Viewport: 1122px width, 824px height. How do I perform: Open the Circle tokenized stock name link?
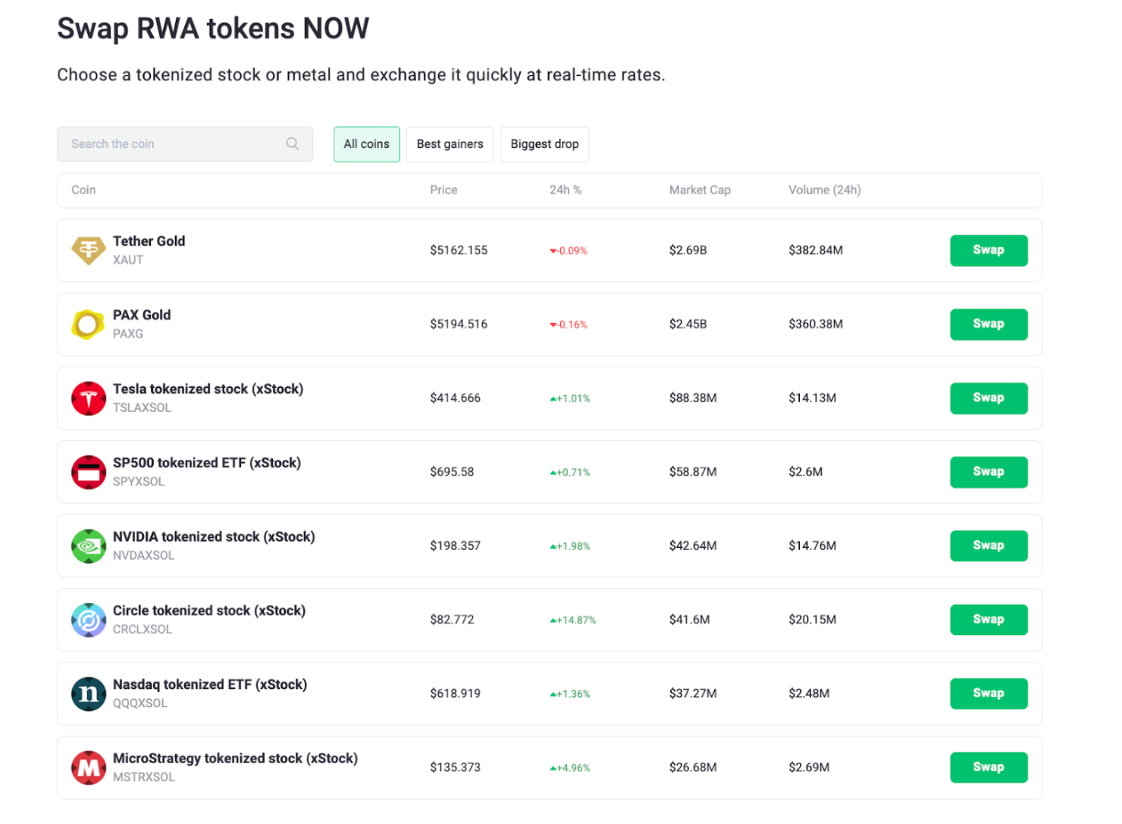208,611
